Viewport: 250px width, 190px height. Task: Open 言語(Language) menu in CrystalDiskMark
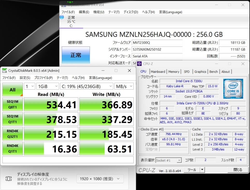100,78
